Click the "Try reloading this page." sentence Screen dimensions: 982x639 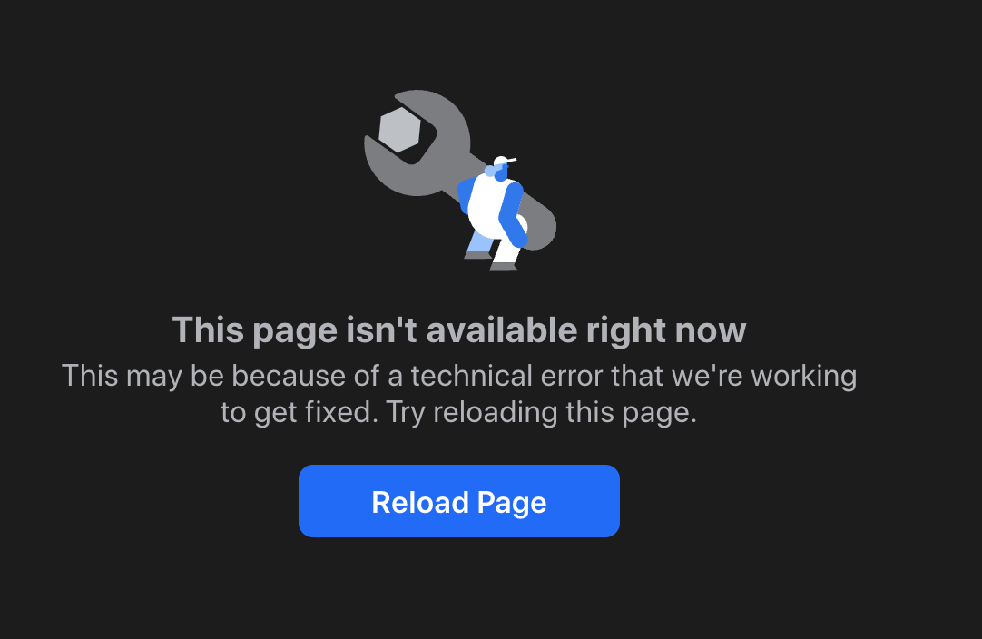point(541,412)
